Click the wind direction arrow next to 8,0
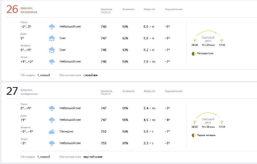This screenshot has width=257, height=164. pos(150,38)
